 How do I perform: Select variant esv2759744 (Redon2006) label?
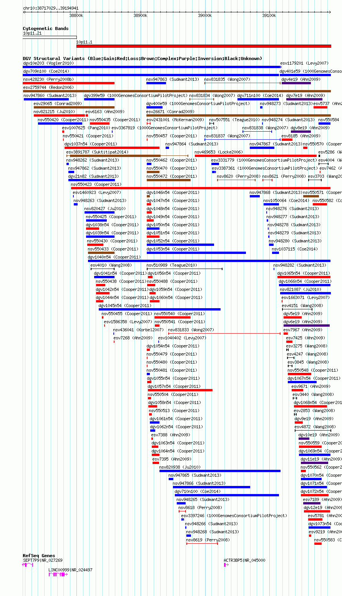click(x=48, y=87)
